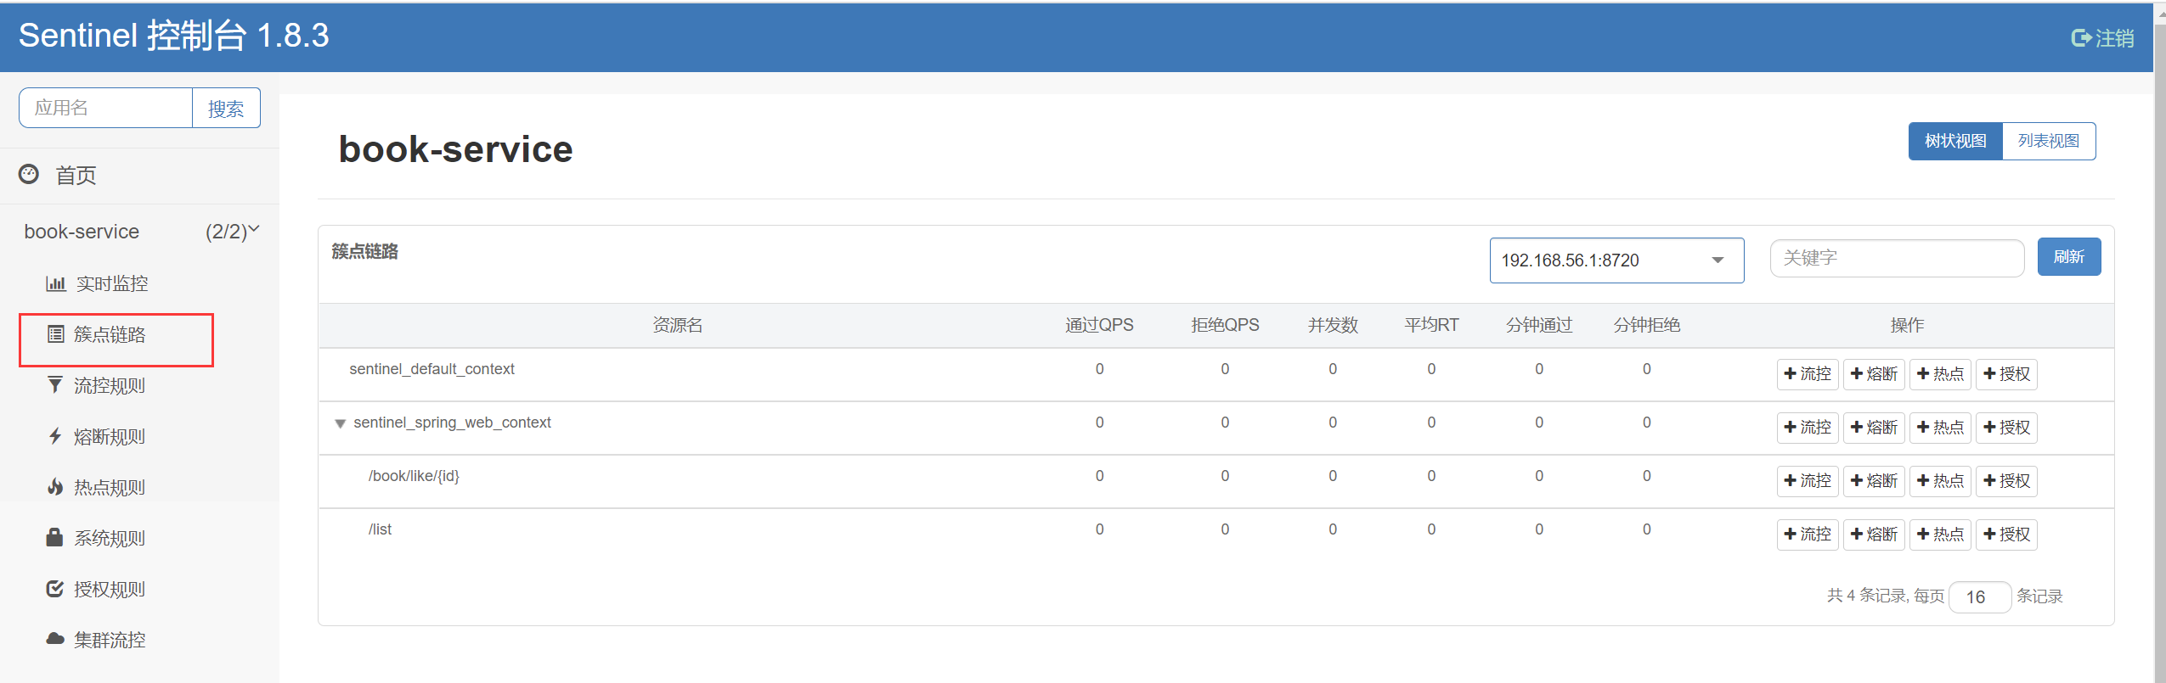Viewport: 2166px width, 683px height.
Task: Add 流控 rule for /list
Action: pos(1808,535)
